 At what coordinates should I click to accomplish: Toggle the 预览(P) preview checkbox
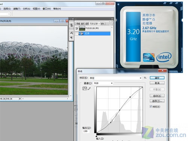click(151, 106)
